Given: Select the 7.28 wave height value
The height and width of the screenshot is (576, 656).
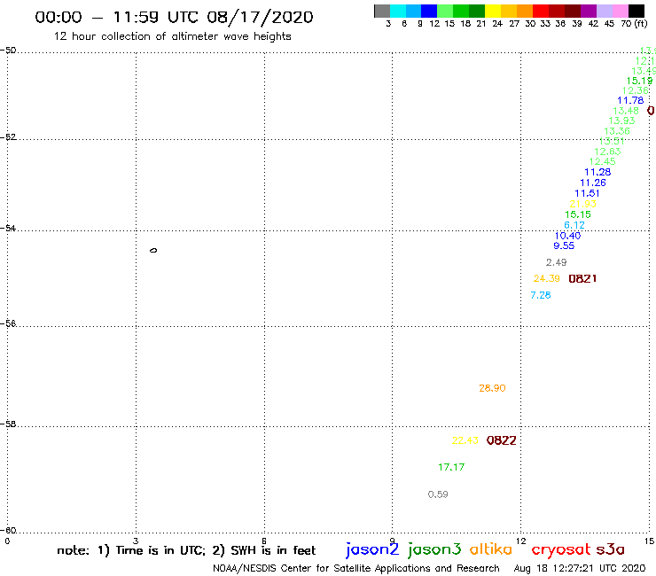Looking at the screenshot, I should pyautogui.click(x=541, y=295).
